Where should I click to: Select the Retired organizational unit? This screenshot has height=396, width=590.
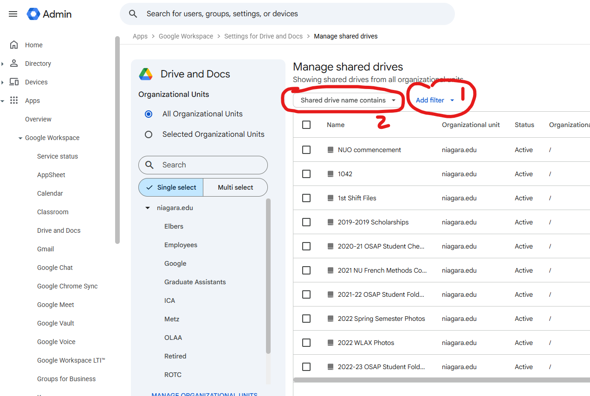click(175, 356)
